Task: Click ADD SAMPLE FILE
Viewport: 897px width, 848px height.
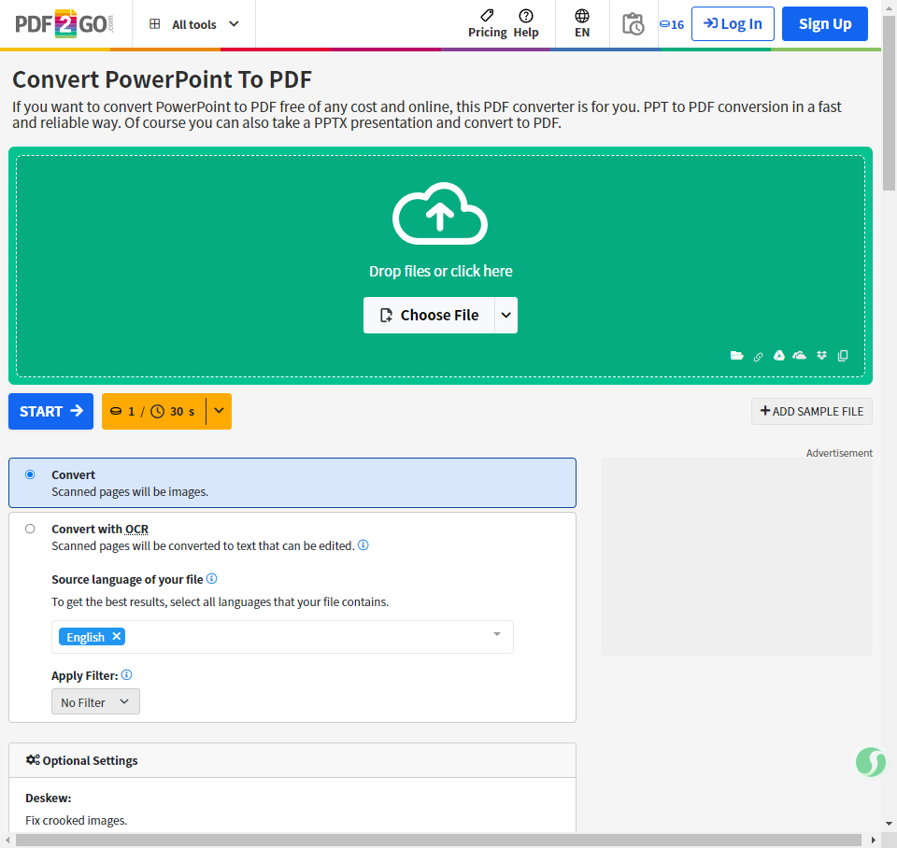Action: tap(811, 411)
